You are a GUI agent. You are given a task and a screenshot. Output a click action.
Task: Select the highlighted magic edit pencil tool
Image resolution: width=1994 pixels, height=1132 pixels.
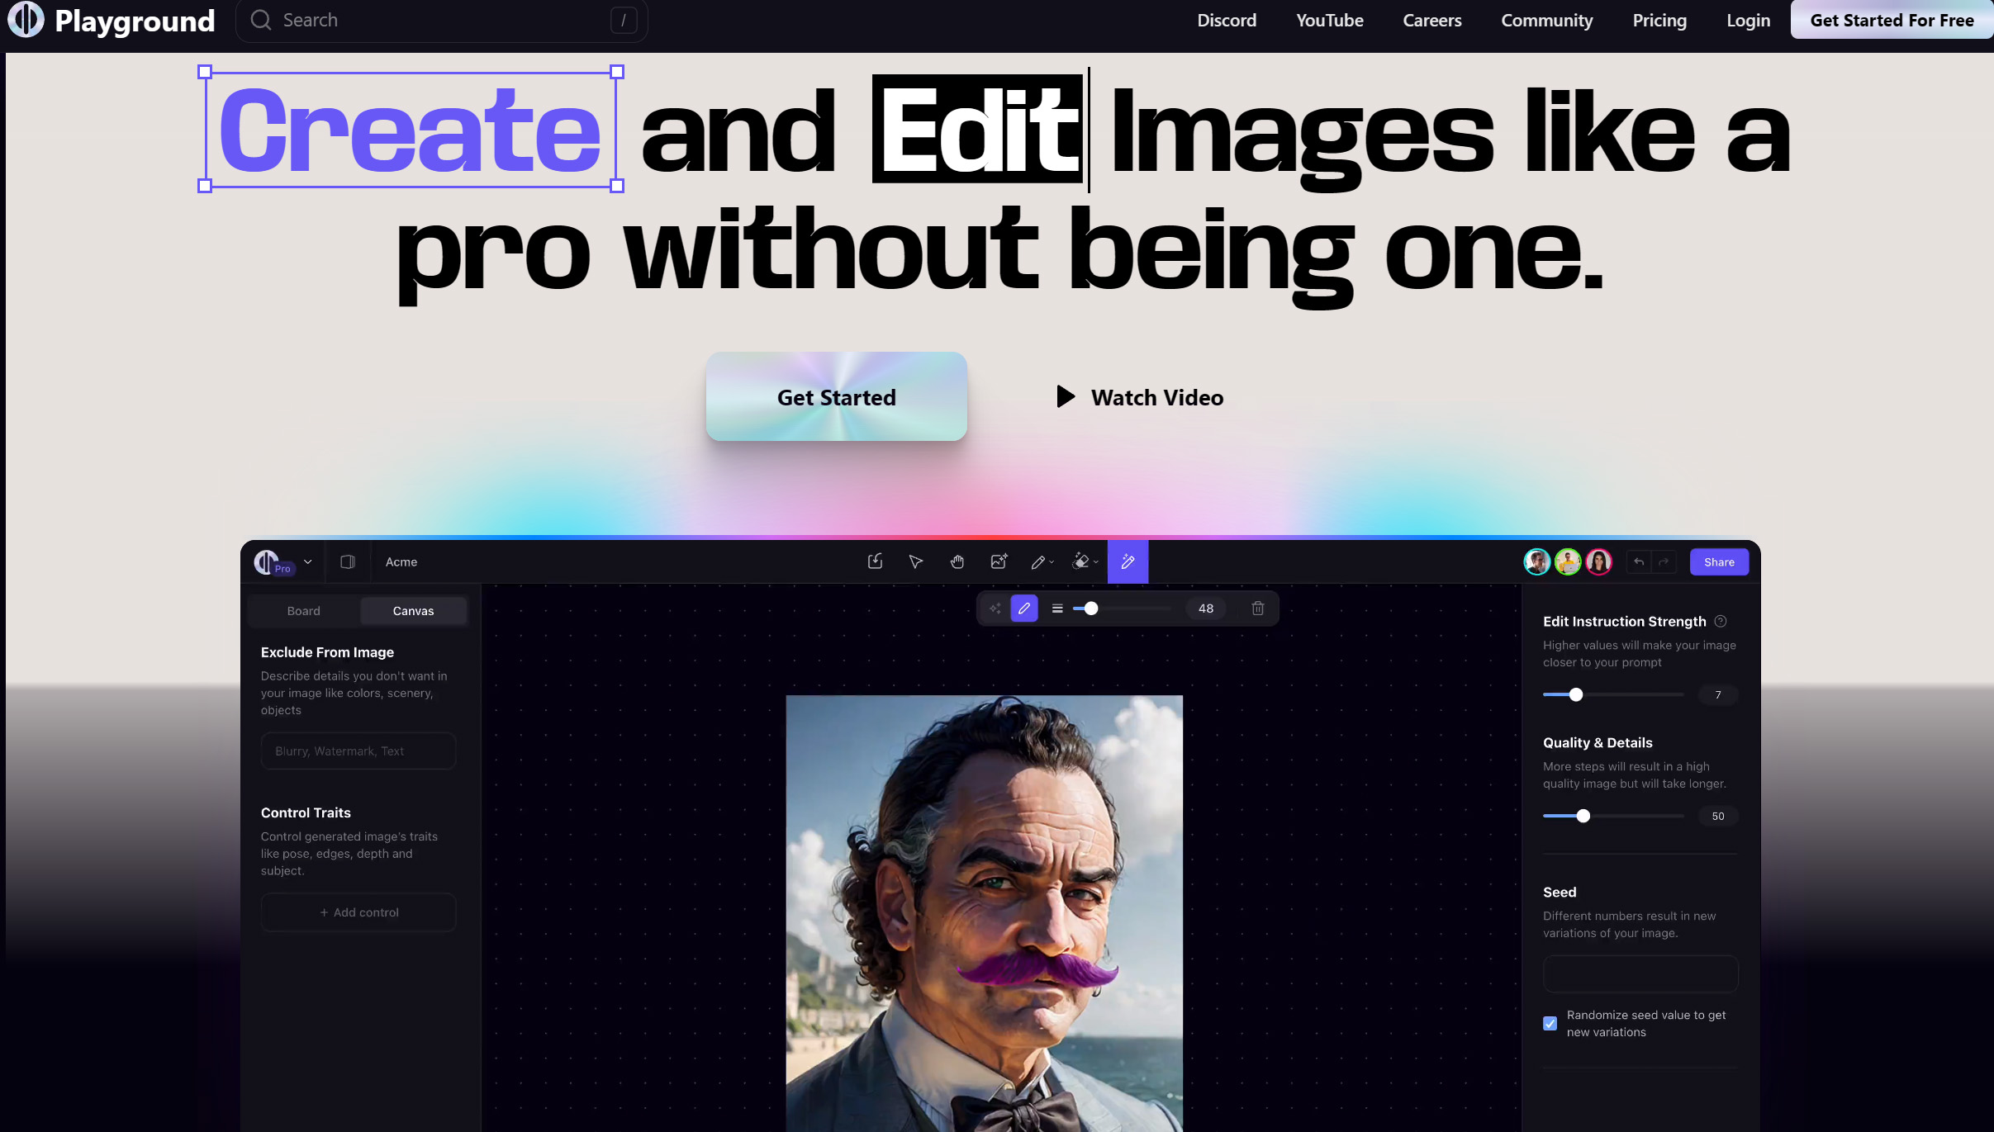click(1128, 562)
